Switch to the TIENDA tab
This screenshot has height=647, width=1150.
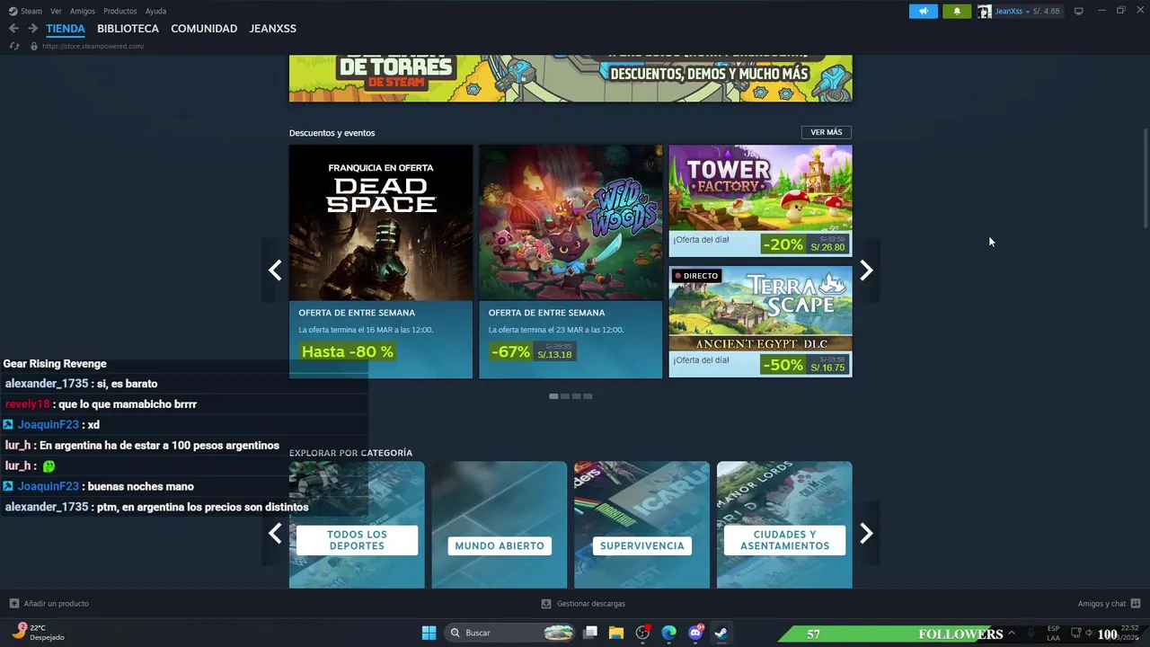coord(66,29)
